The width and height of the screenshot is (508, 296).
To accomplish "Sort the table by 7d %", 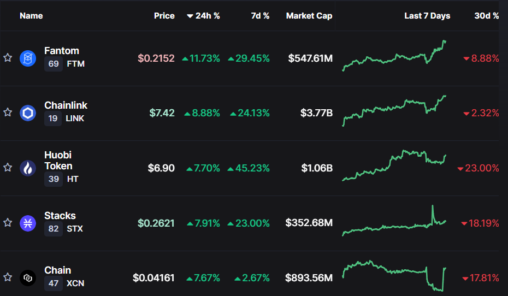I will tap(260, 16).
